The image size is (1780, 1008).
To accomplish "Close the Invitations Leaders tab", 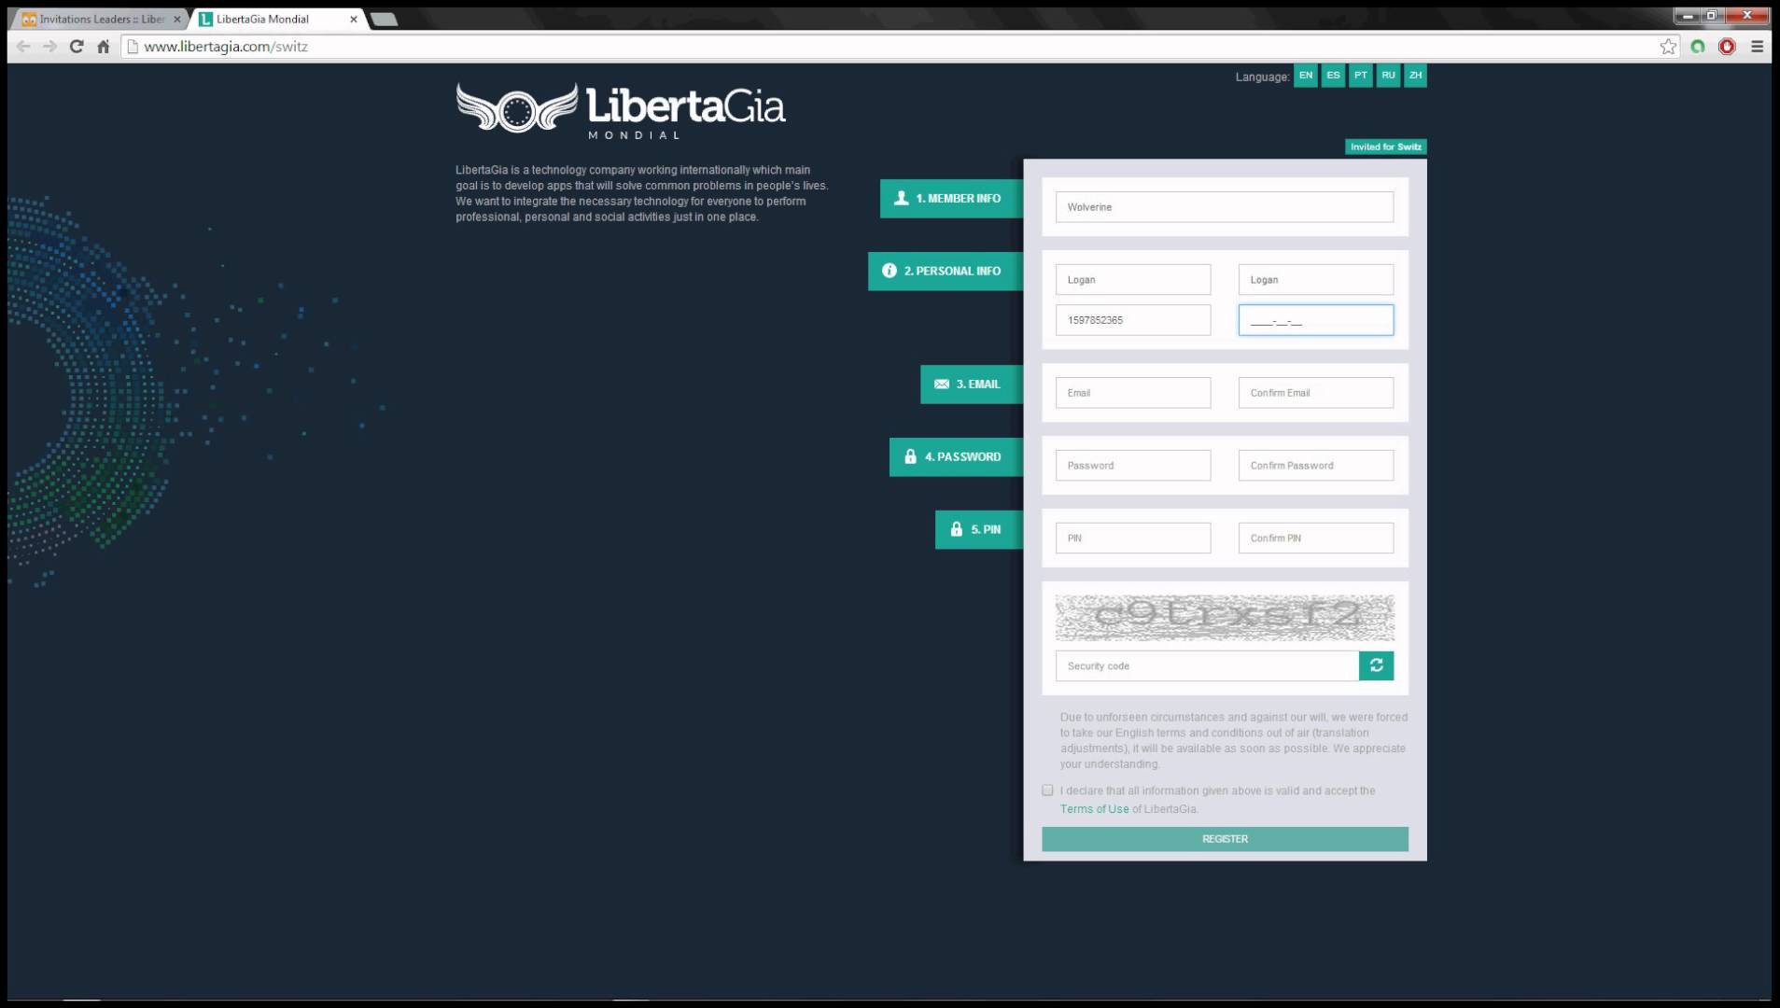I will tap(177, 19).
